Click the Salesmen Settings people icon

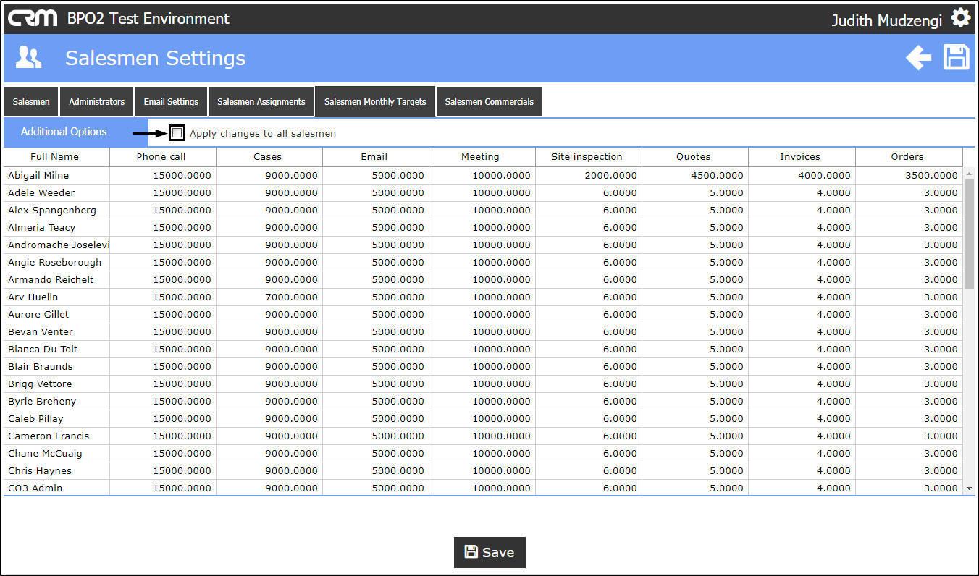click(x=29, y=58)
